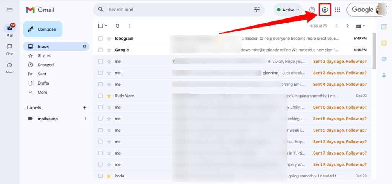Star the Google email
The height and width of the screenshot is (184, 392).
tap(109, 50)
